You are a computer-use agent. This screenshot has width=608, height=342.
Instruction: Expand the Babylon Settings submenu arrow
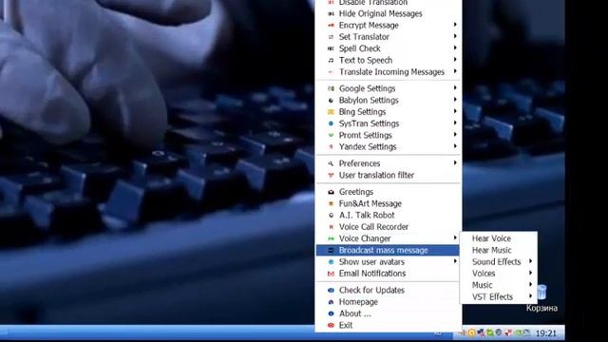pyautogui.click(x=455, y=100)
